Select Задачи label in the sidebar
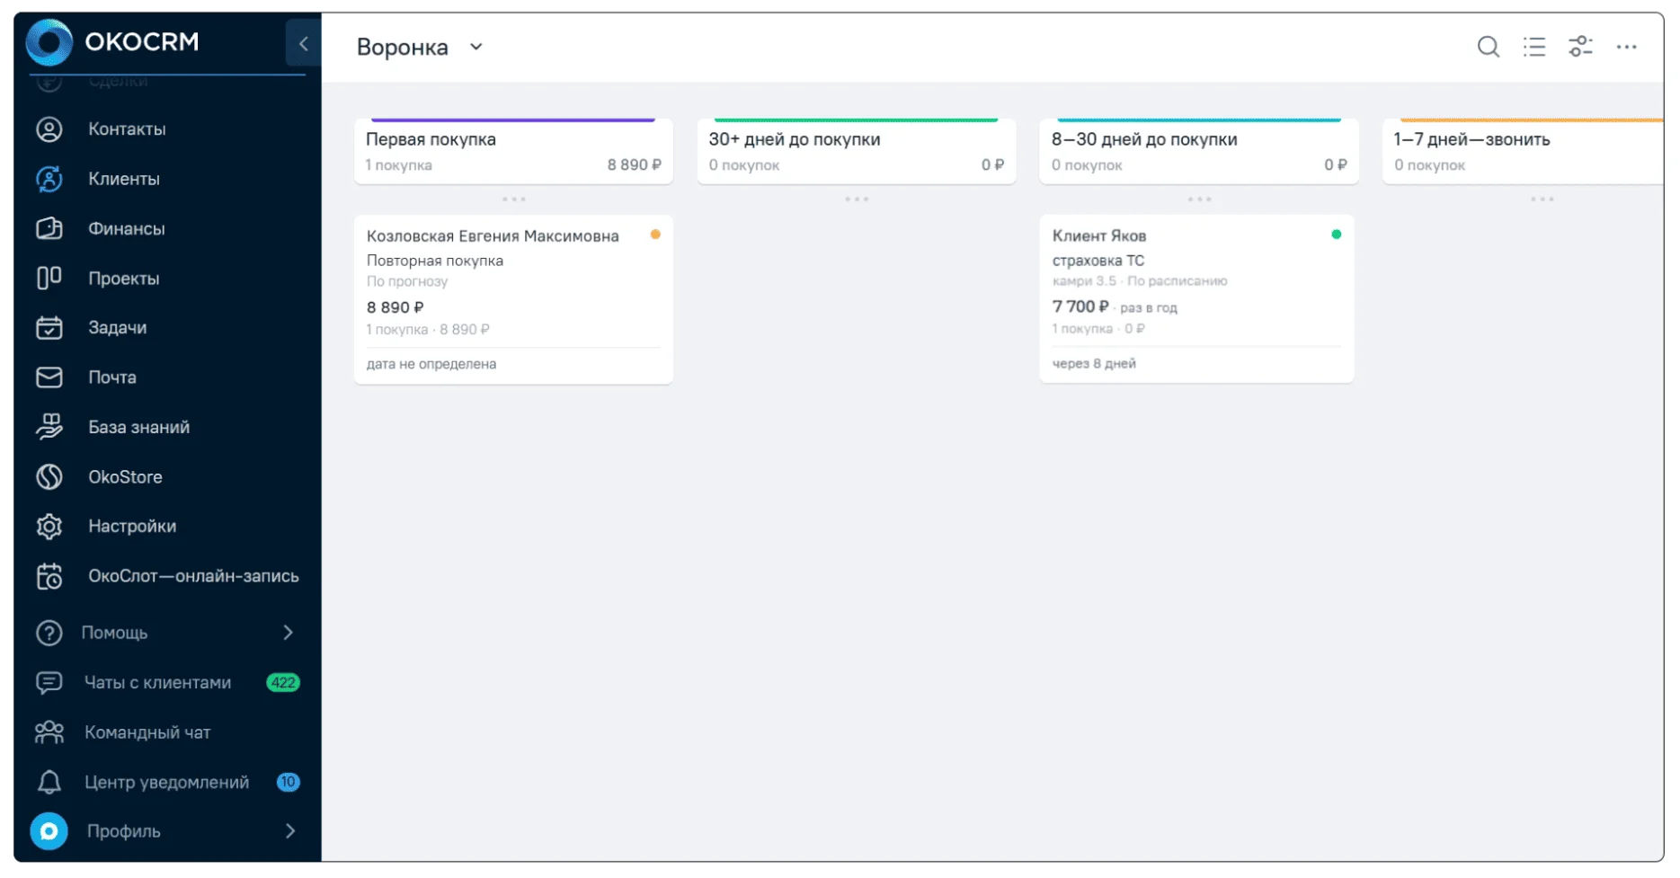 pos(118,328)
